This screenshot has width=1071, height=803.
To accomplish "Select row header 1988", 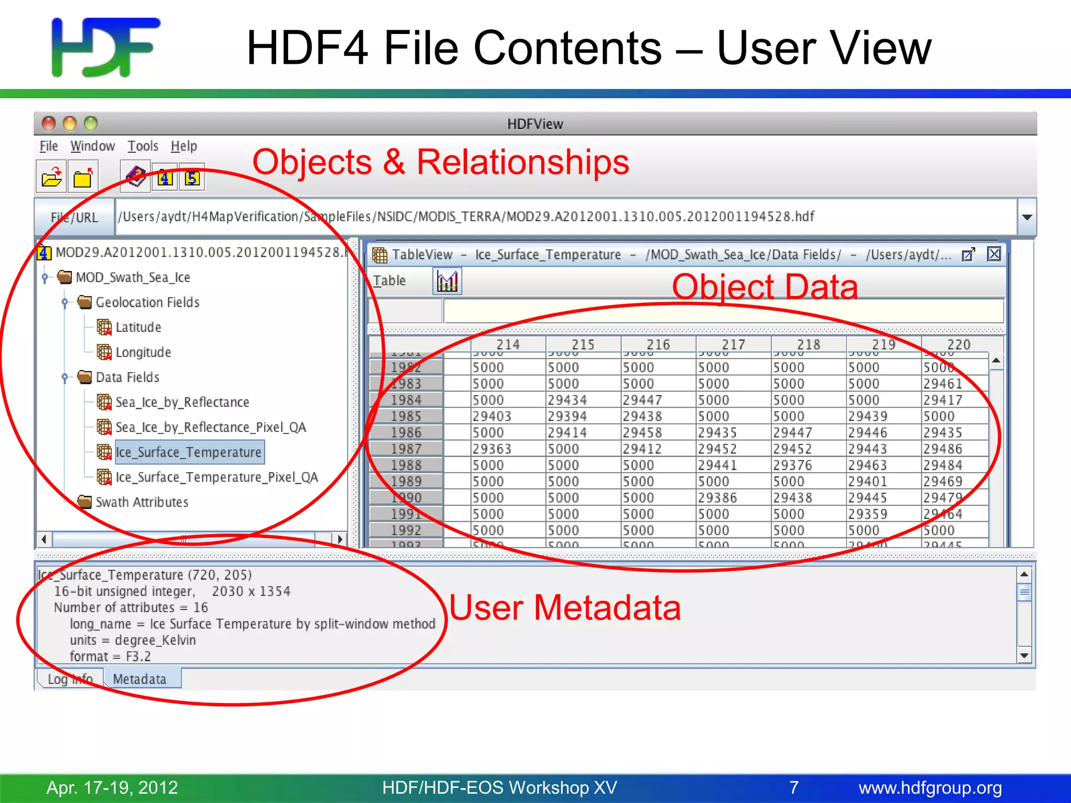I will coord(406,465).
